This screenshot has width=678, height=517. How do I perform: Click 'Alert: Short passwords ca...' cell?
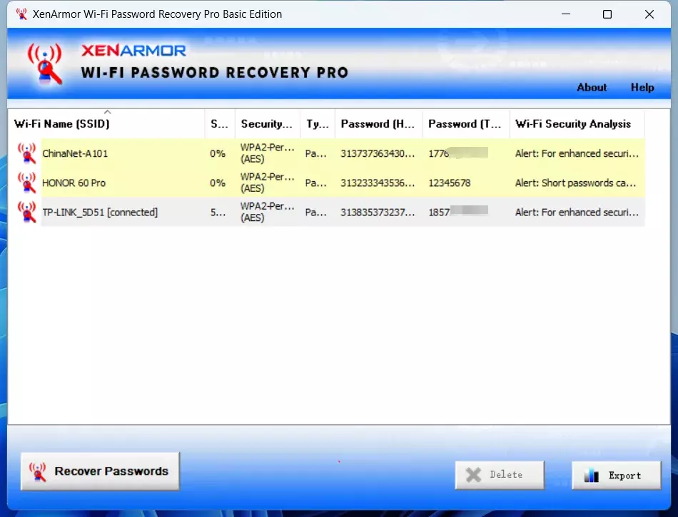tap(575, 183)
